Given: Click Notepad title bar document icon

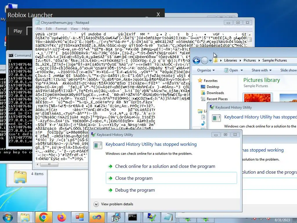Looking at the screenshot, I should [37, 22].
